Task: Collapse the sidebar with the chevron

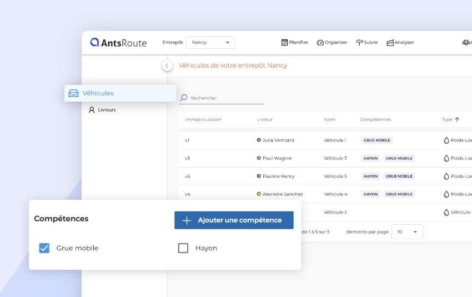Action: pyautogui.click(x=167, y=66)
